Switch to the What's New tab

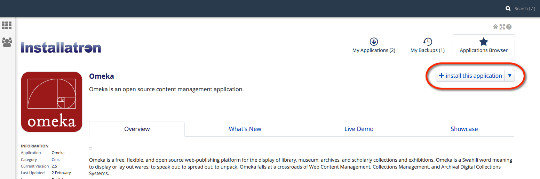coord(245,129)
